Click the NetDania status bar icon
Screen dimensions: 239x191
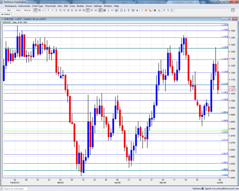[203, 189]
